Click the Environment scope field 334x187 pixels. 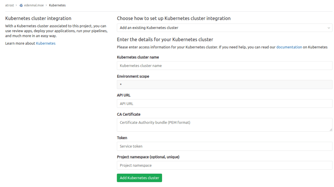224,84
